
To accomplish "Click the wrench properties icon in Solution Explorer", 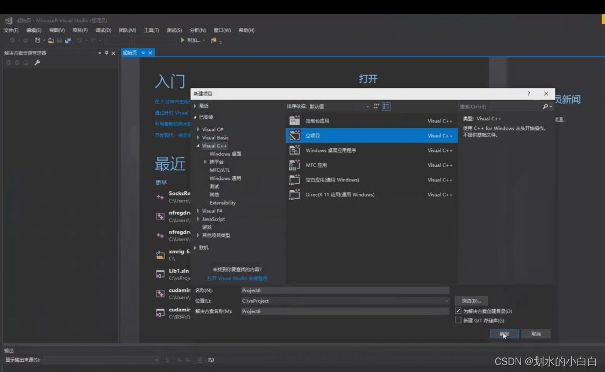I will click(37, 62).
